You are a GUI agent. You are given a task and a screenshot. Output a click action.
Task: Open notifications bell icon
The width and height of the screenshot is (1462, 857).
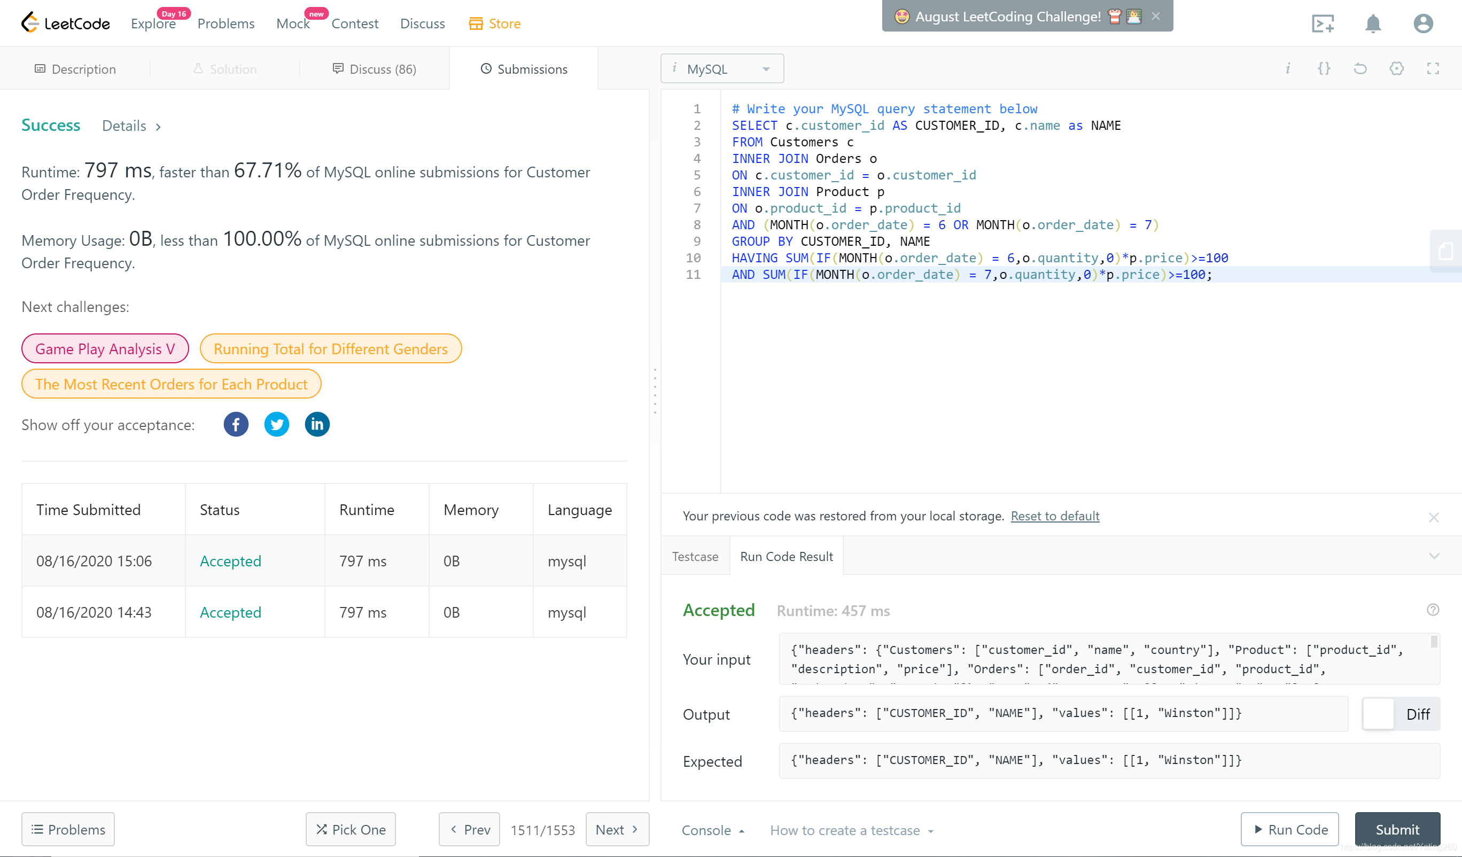1373,24
